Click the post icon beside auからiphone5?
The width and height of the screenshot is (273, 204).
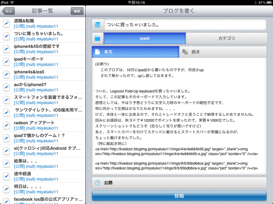tap(6, 87)
